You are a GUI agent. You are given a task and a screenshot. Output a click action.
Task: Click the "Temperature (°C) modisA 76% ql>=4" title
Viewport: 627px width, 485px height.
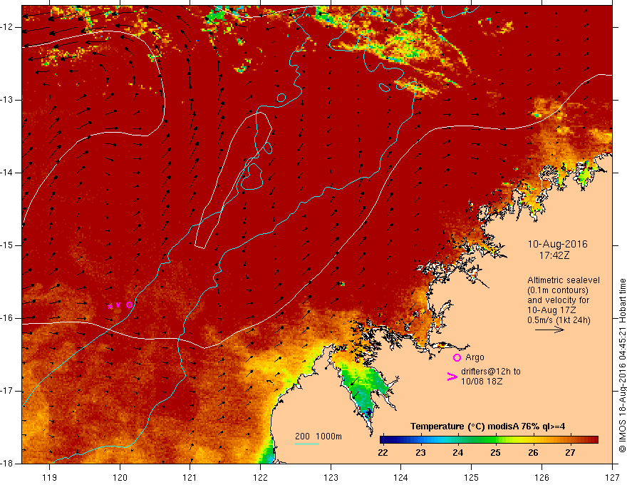tap(487, 427)
